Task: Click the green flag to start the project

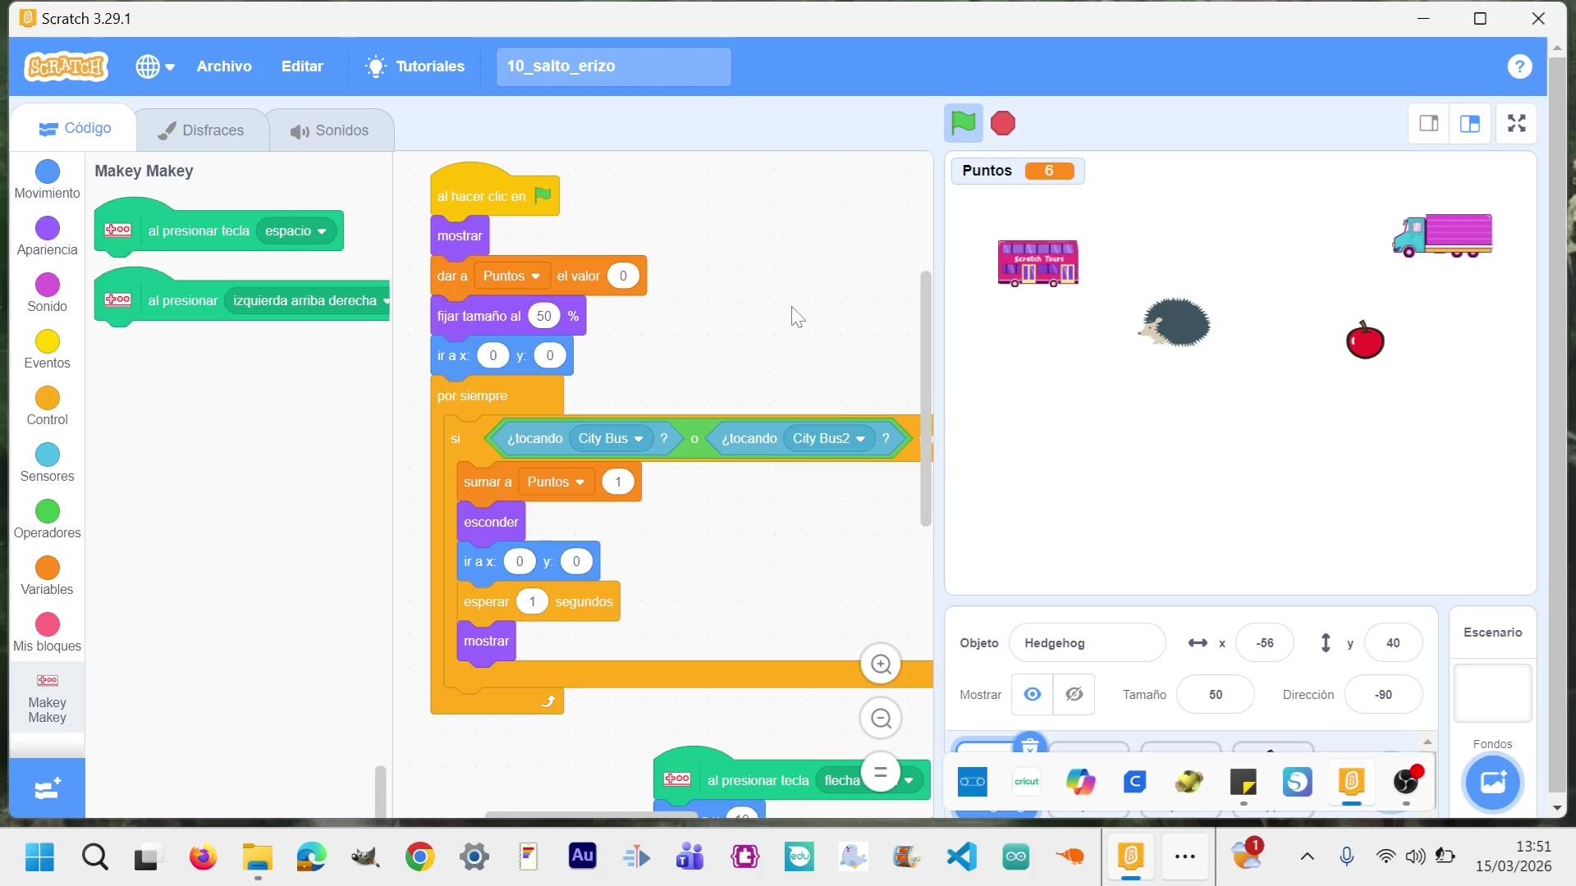Action: pyautogui.click(x=963, y=123)
